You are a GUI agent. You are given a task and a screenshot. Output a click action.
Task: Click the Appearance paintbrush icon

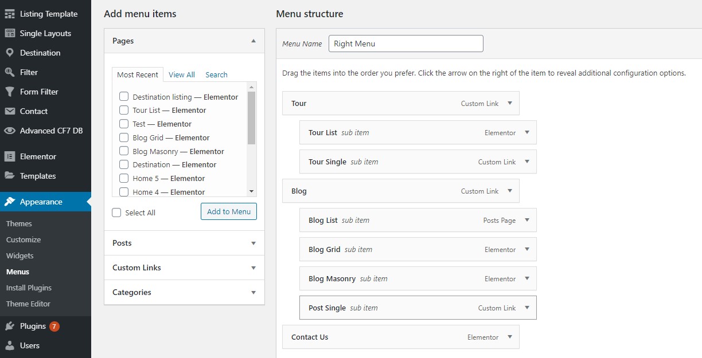[x=10, y=202]
